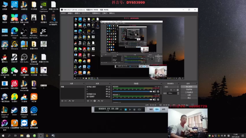Open the top mixer channel's gear settings

158,91
